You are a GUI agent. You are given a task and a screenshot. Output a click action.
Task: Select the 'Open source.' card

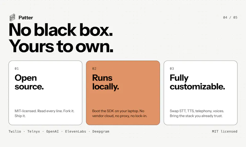tap(45, 93)
